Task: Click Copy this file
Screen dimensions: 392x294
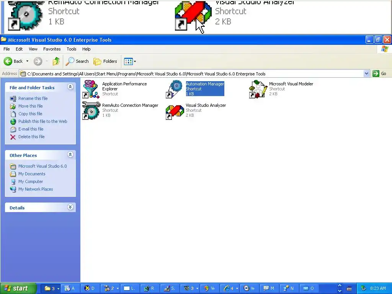Action: point(30,114)
